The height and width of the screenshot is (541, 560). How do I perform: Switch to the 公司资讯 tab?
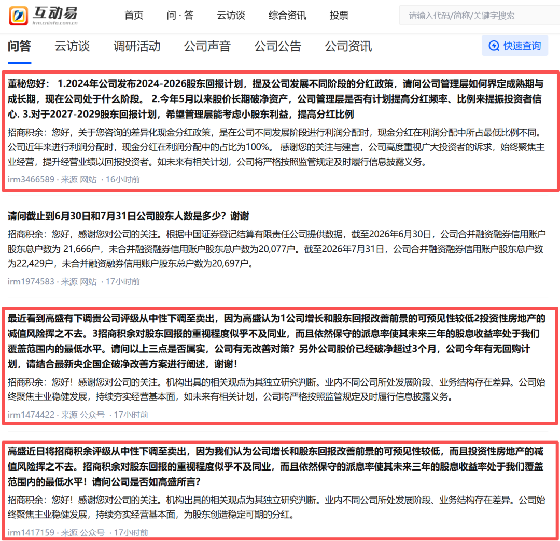[348, 46]
